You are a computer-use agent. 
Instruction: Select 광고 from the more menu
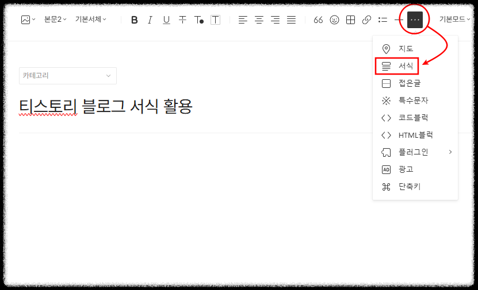(415, 169)
